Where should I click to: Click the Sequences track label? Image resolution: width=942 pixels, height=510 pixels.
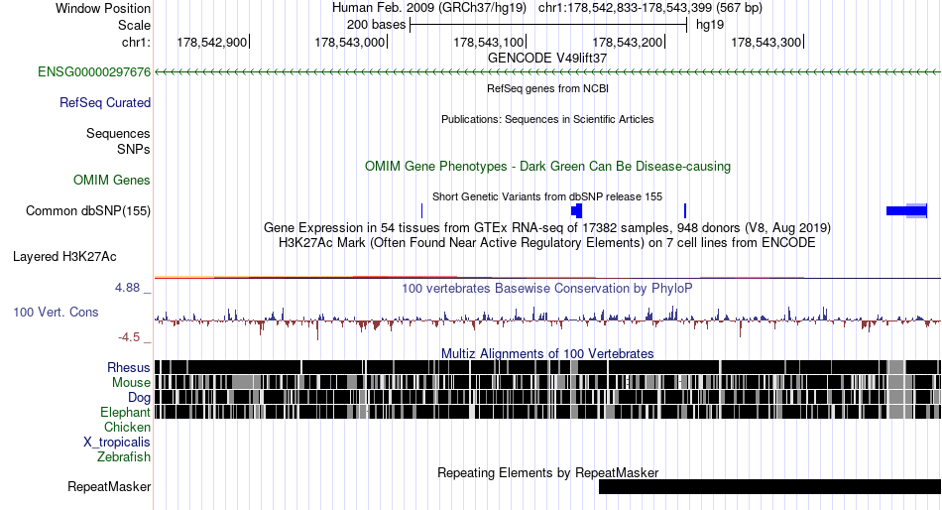pos(118,134)
